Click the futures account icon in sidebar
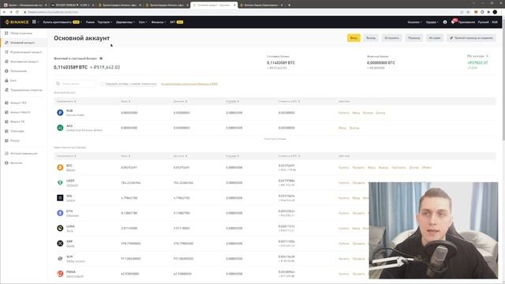The image size is (505, 284). (x=6, y=62)
